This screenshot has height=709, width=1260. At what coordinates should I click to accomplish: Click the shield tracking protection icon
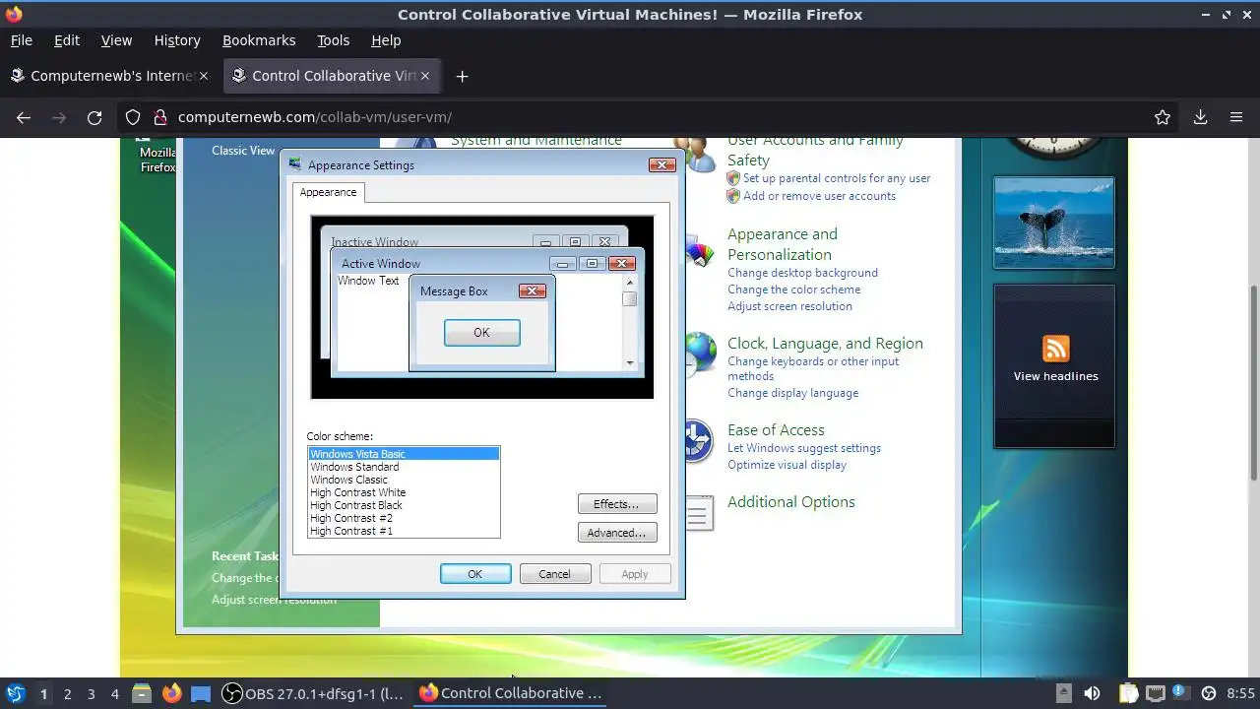click(x=133, y=117)
